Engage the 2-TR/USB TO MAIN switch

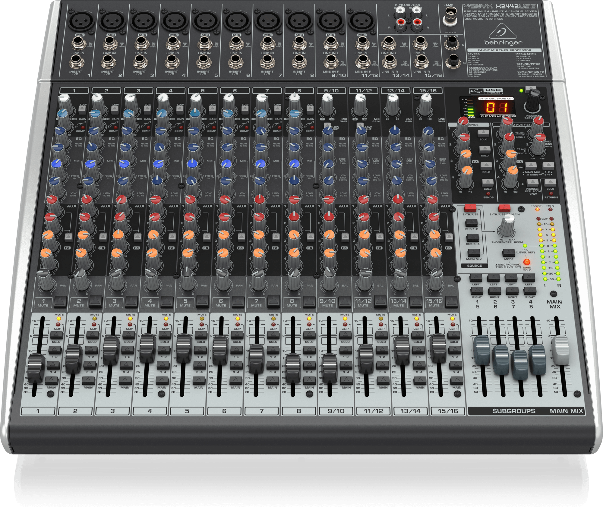point(505,208)
